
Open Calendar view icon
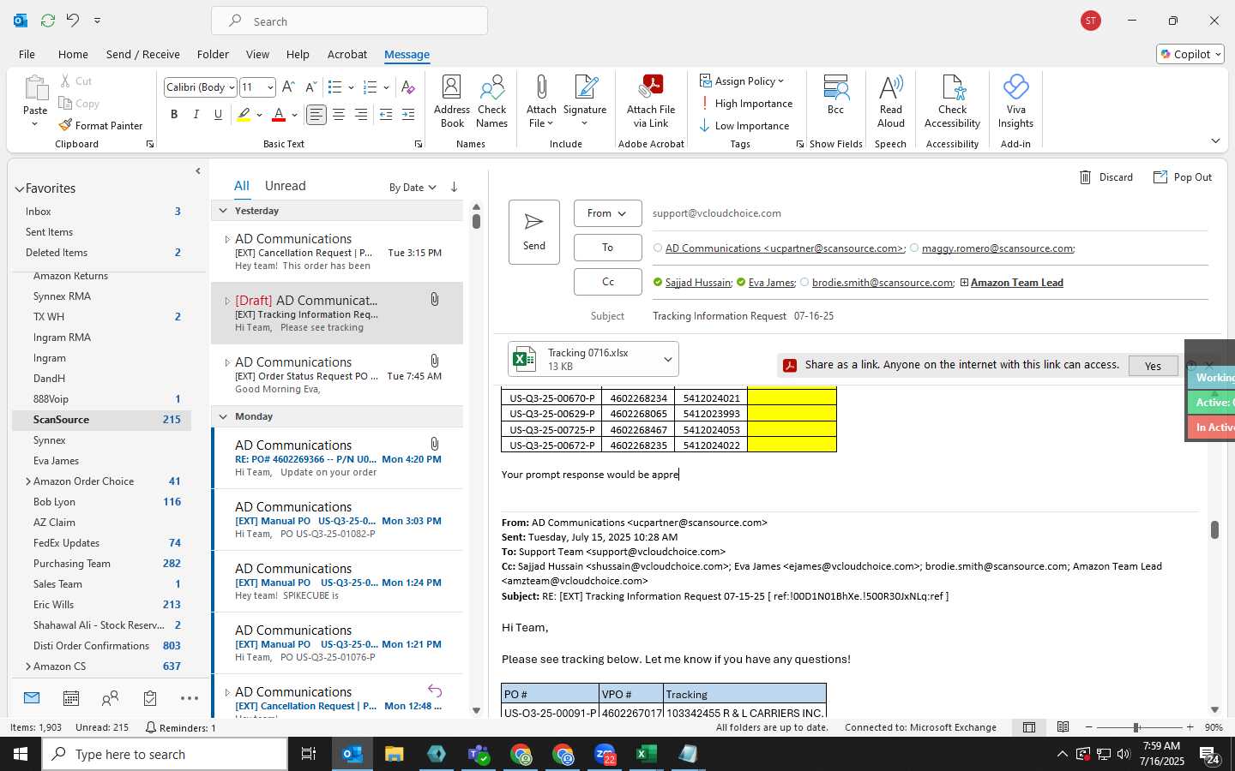click(71, 698)
